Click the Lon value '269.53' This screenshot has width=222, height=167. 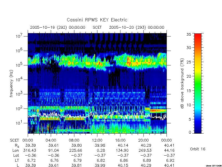point(145,150)
